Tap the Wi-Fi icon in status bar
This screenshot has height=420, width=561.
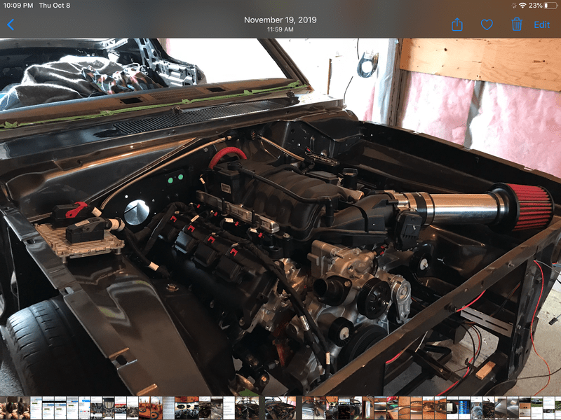coord(522,6)
